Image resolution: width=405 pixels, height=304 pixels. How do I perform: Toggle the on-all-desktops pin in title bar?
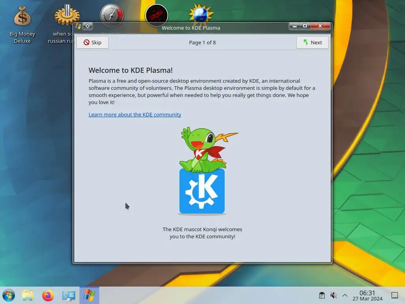87,26
